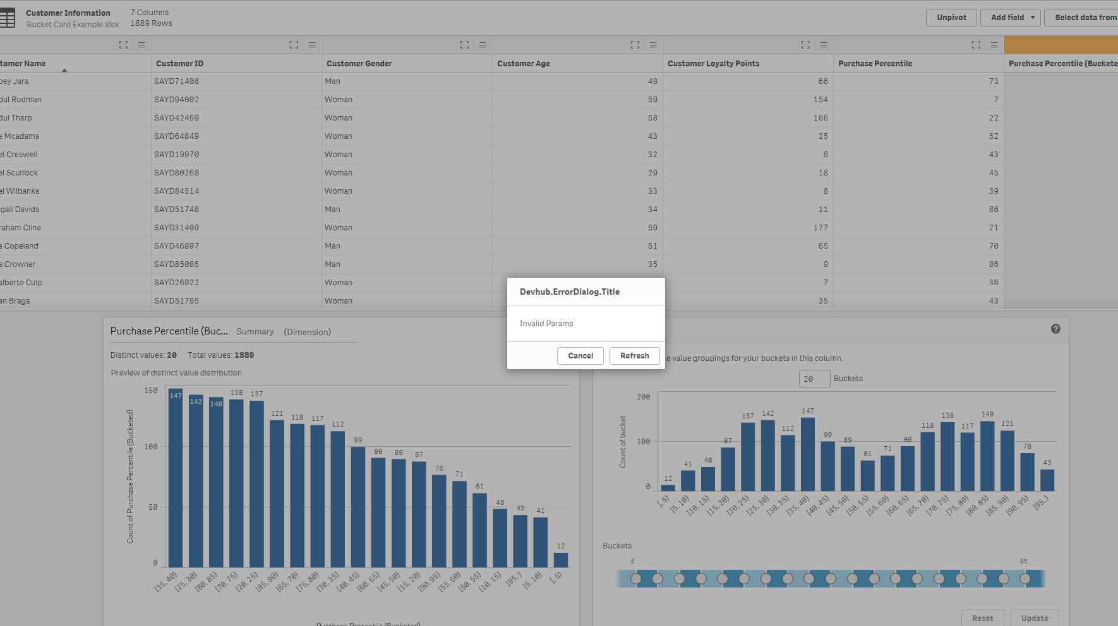
Task: Click the Customer Loyalty Points column header
Action: point(748,64)
